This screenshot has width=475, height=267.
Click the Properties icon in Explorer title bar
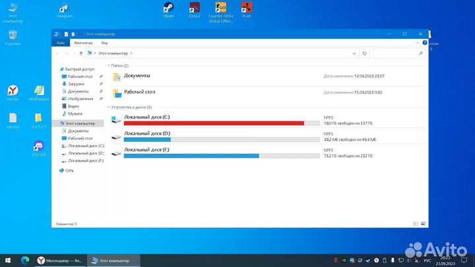66,34
